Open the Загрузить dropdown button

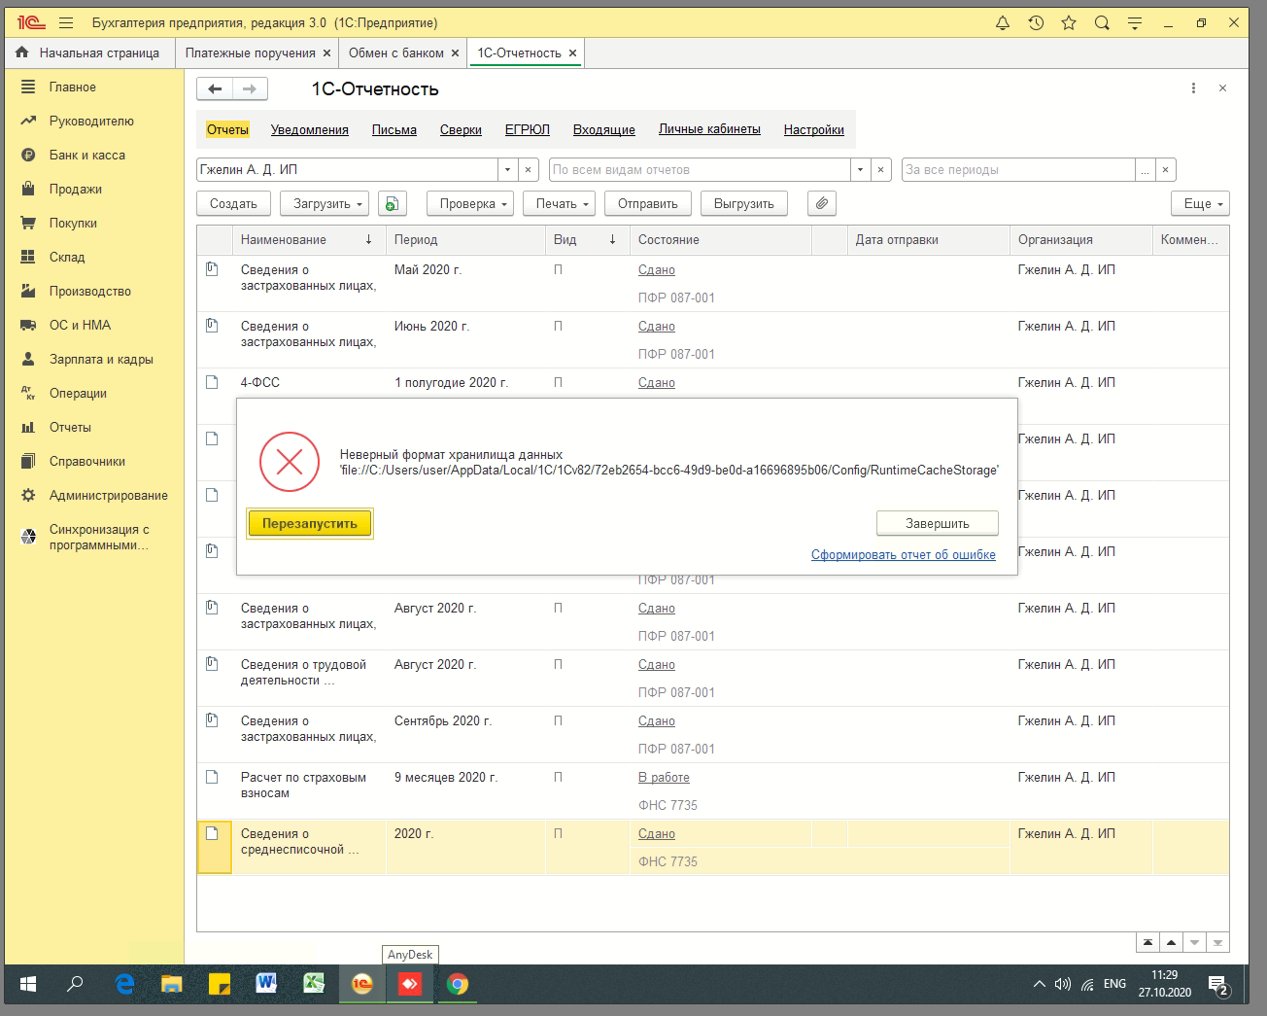point(325,203)
